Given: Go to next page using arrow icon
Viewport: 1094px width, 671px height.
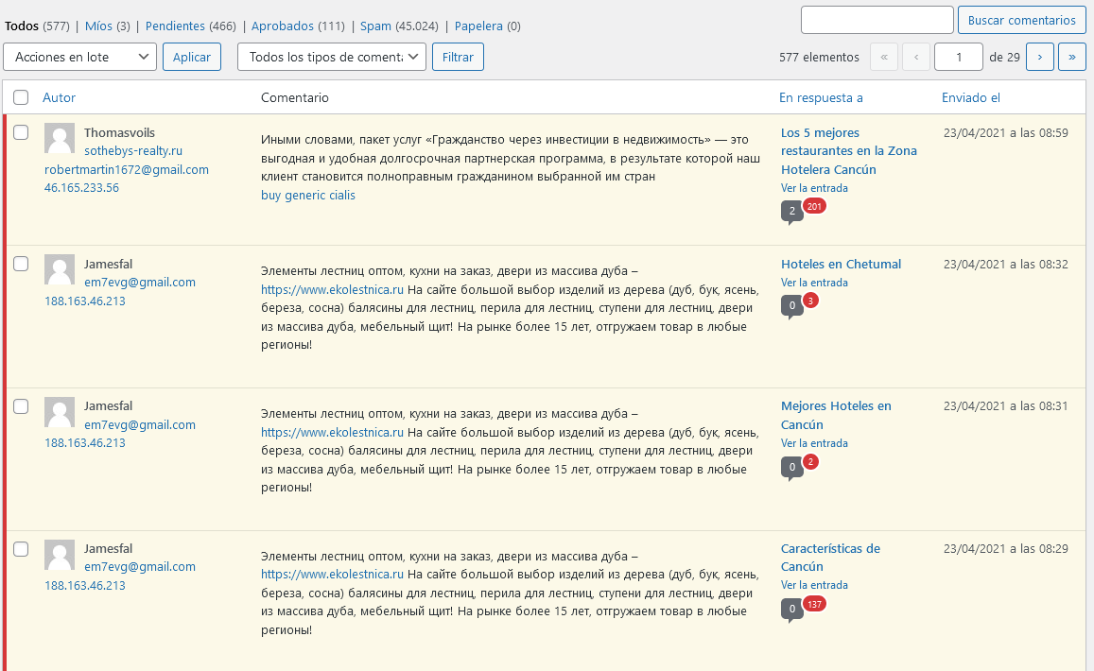Looking at the screenshot, I should (1039, 57).
